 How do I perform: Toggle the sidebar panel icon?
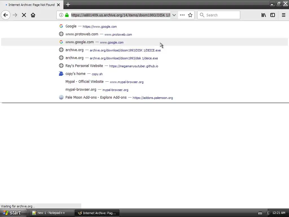273,15
